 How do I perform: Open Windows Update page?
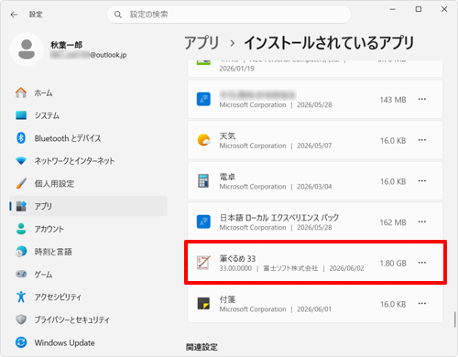click(x=88, y=342)
